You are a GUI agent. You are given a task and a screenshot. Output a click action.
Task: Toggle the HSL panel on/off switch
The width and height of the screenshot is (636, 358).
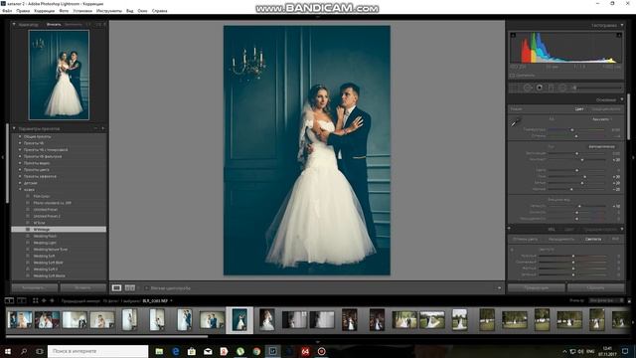click(510, 229)
